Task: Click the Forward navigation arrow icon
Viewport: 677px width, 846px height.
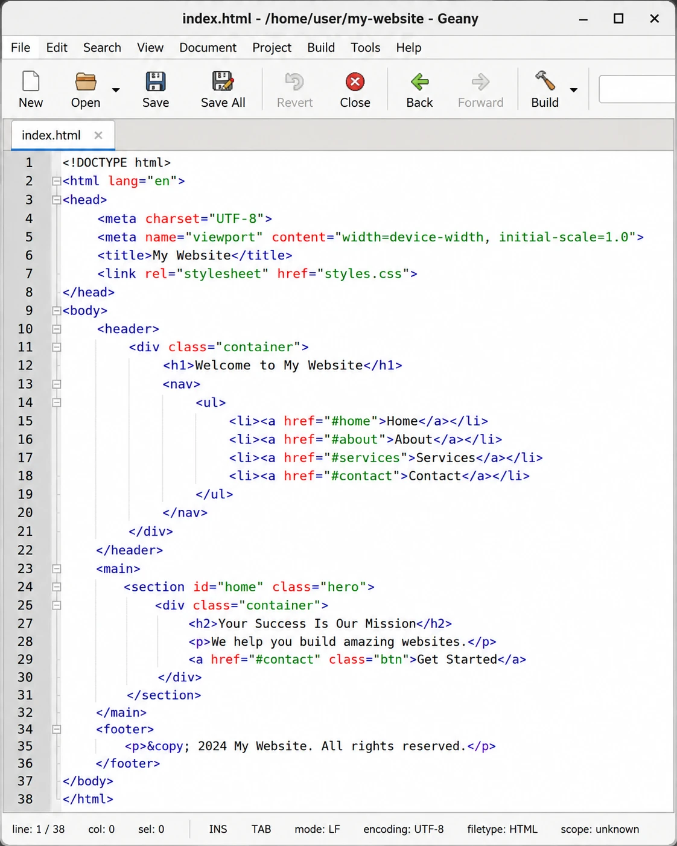Action: click(x=480, y=81)
